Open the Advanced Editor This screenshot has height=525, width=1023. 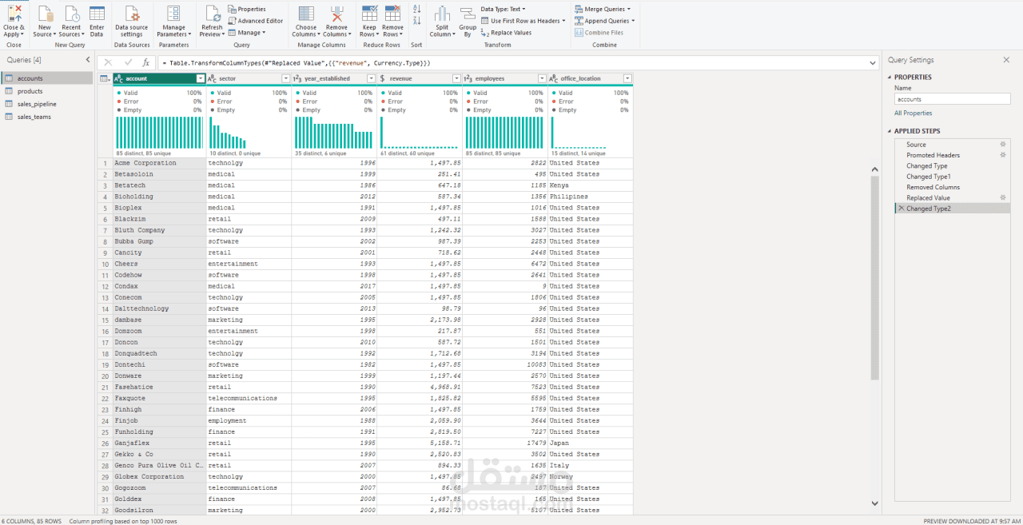pyautogui.click(x=256, y=21)
